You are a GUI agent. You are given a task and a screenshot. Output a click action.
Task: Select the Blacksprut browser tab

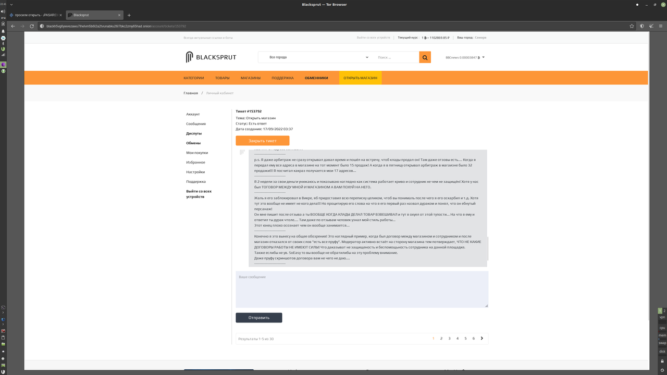(x=95, y=15)
